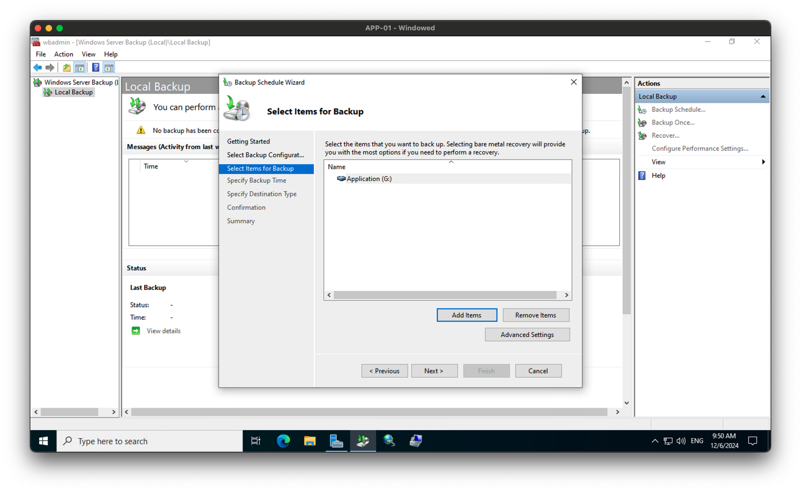Screen dimensions: 801x492
Task: Click the View details icon under Last Backup
Action: [x=135, y=331]
